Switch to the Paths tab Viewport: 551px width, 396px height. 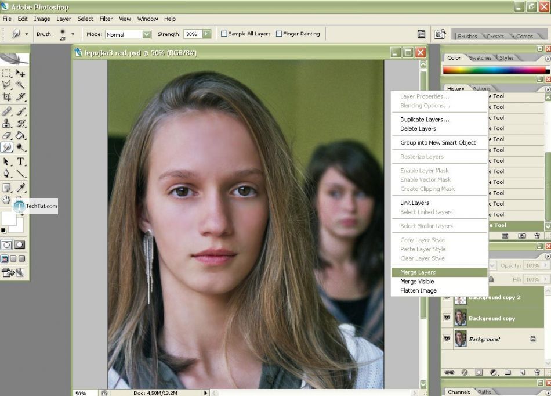pos(484,392)
